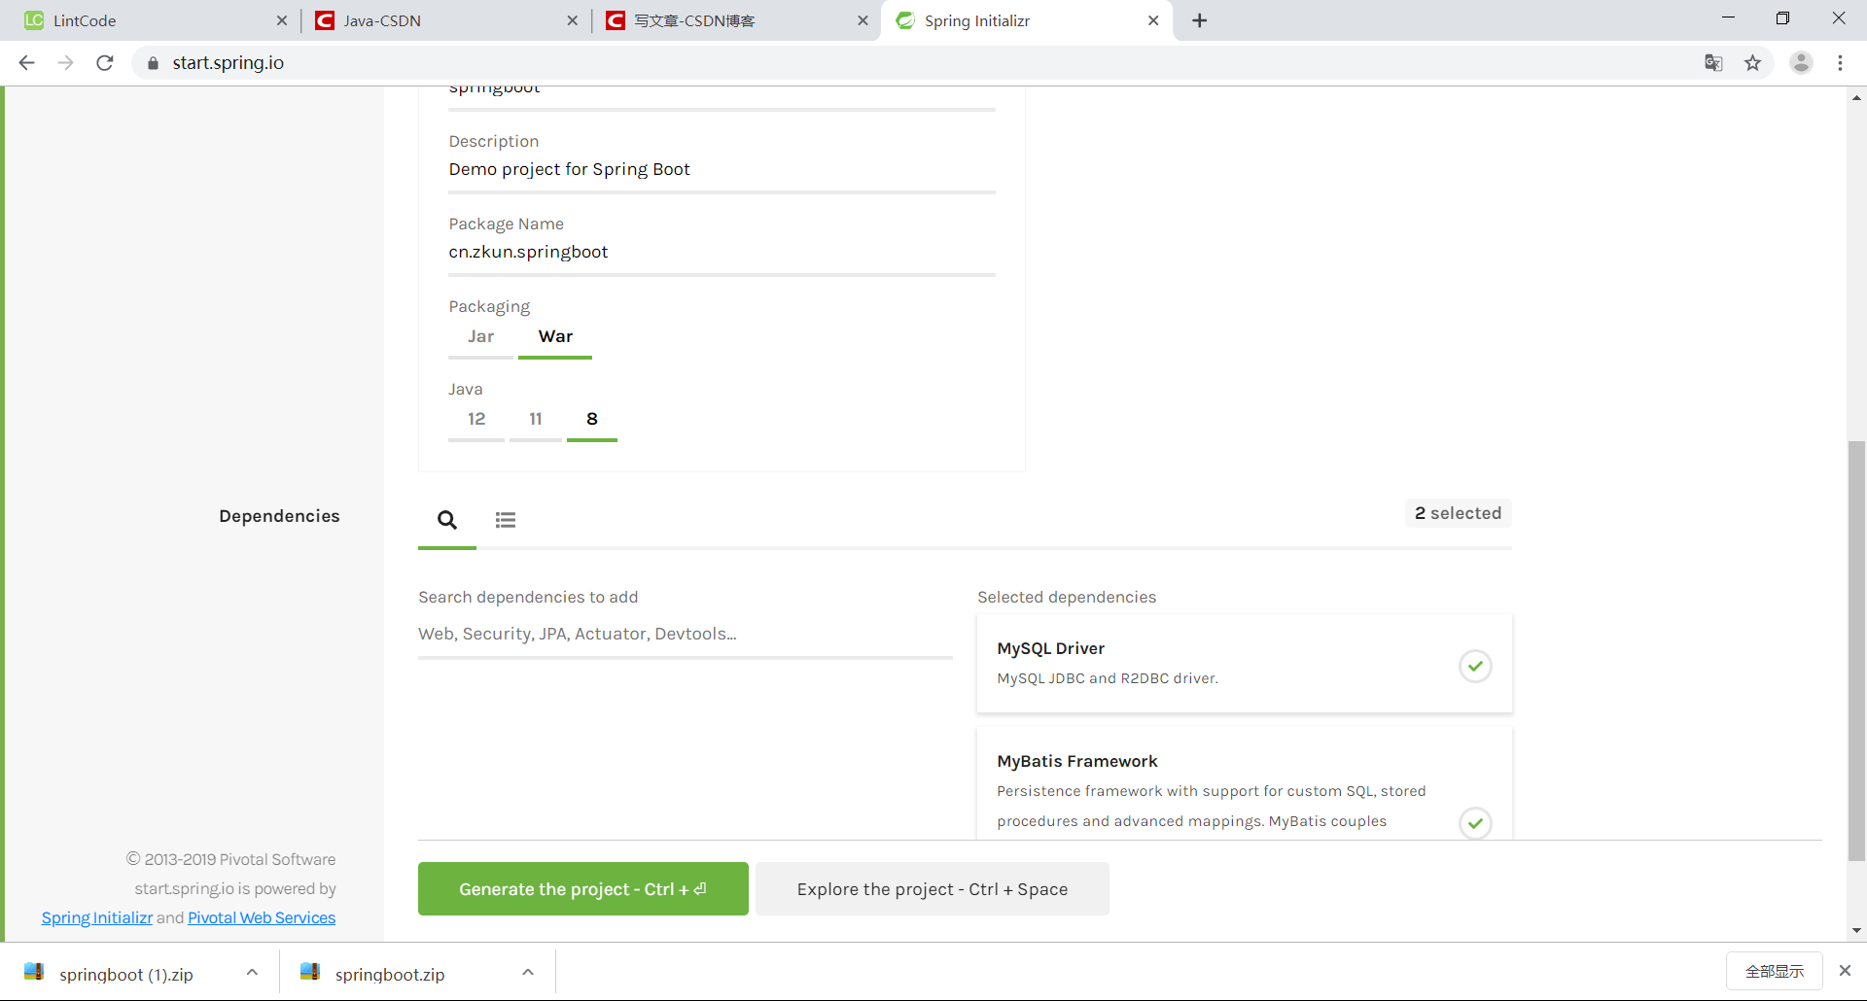Screen dimensions: 1867x1001
Task: Close the Java-CSDN tab
Action: (572, 20)
